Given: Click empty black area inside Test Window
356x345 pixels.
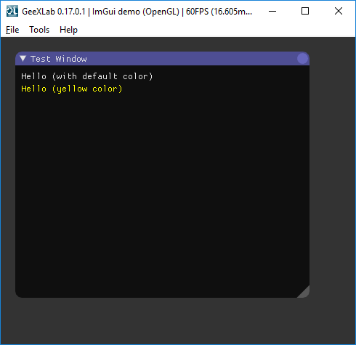Looking at the screenshot, I should click(x=162, y=194).
